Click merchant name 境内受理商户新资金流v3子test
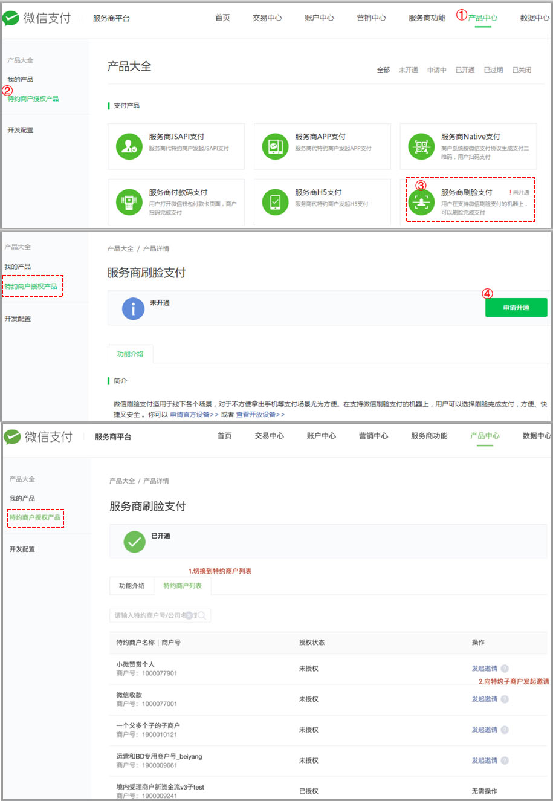553x801 pixels. 160,787
